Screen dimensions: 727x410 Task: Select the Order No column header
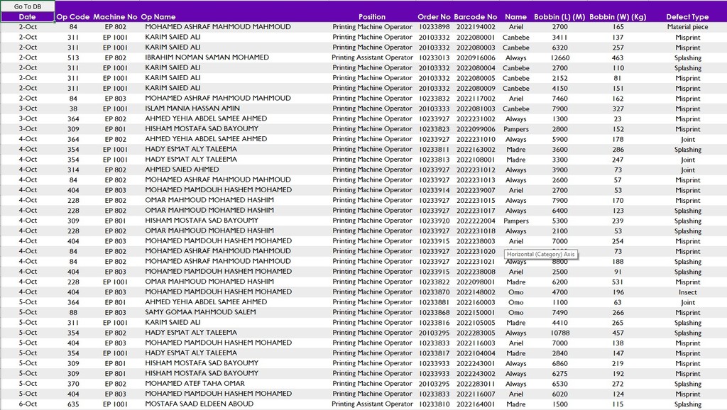pos(434,17)
